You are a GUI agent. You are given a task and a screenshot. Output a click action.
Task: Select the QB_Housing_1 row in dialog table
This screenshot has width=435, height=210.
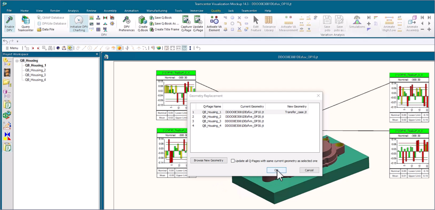[250, 112]
